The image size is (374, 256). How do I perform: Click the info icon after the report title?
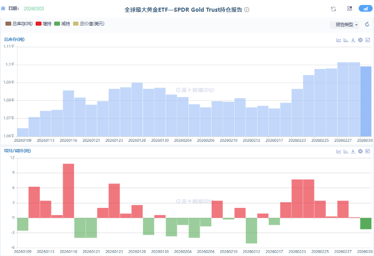[247, 10]
